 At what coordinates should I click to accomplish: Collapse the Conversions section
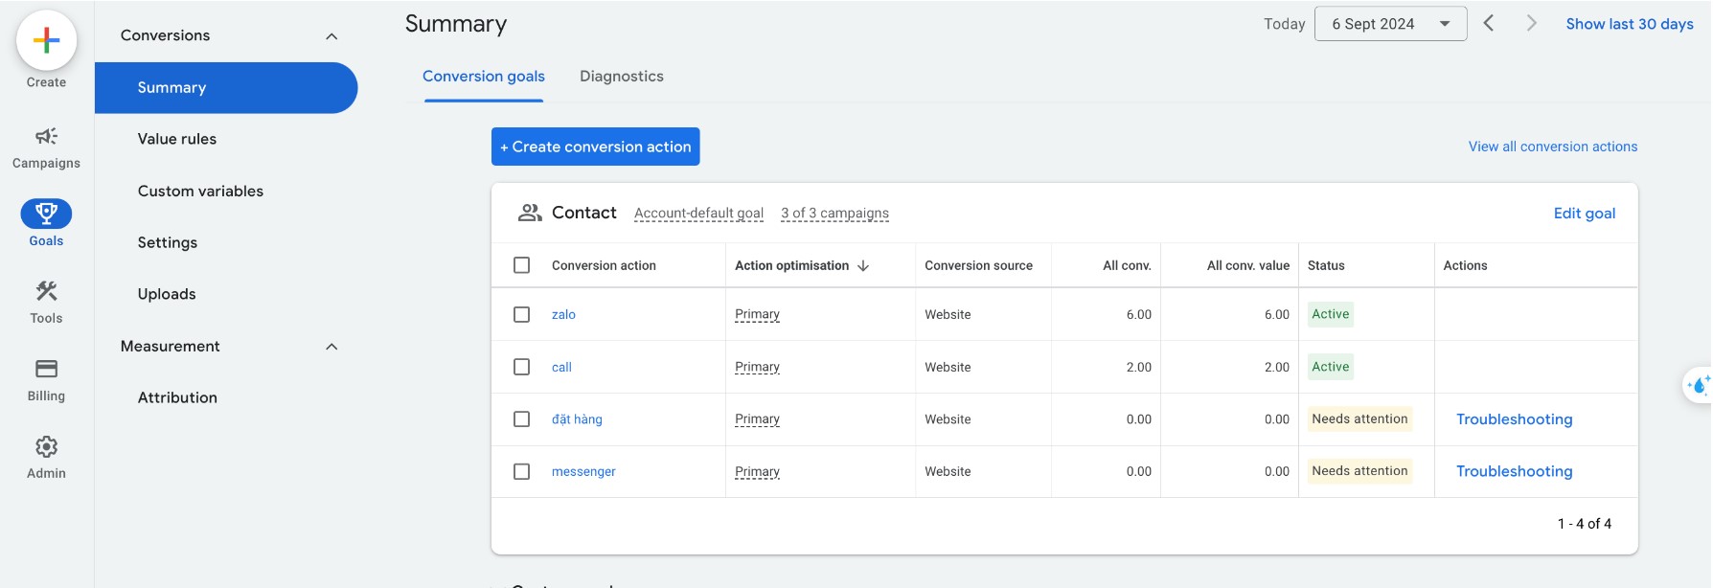tap(331, 36)
